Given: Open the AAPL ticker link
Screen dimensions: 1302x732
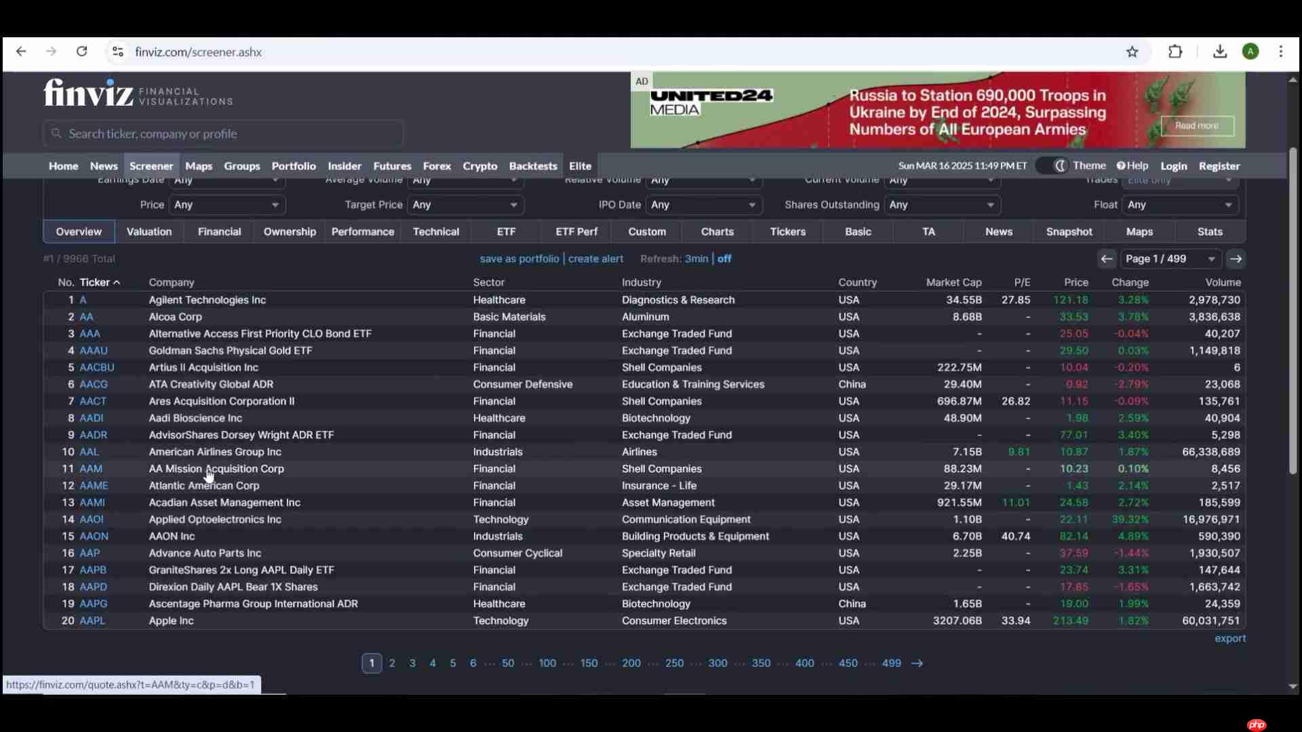Looking at the screenshot, I should pos(92,621).
